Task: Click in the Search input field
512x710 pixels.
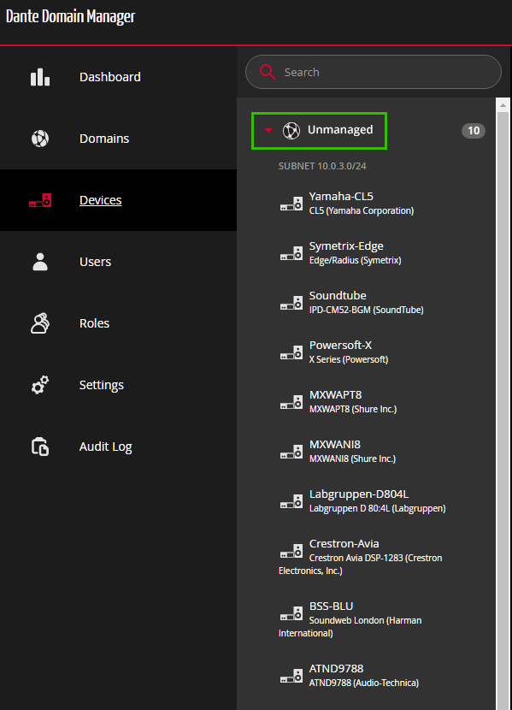Action: [374, 72]
